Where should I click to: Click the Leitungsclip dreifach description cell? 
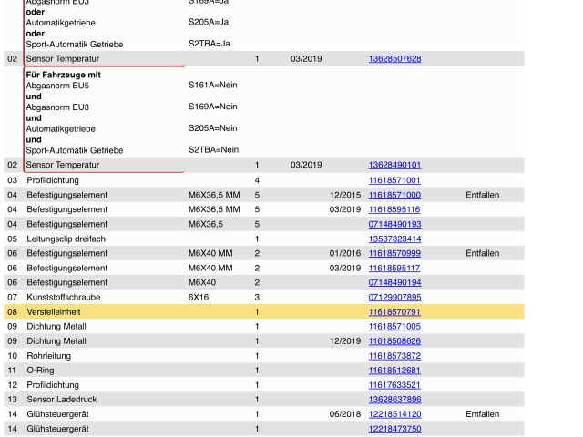66,239
